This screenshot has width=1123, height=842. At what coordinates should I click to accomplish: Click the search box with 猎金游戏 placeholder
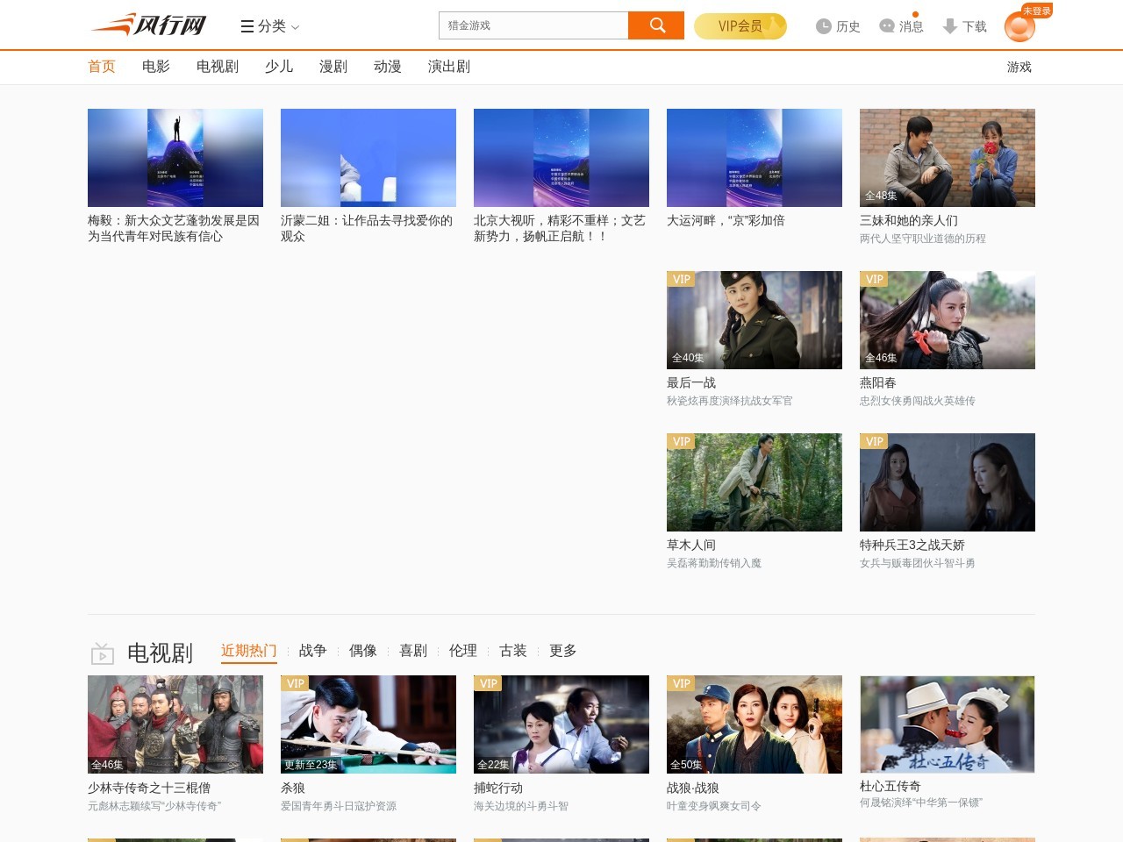click(x=533, y=25)
